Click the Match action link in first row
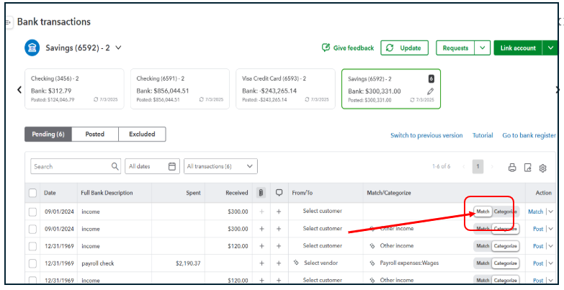Image resolution: width=564 pixels, height=290 pixels. (535, 212)
